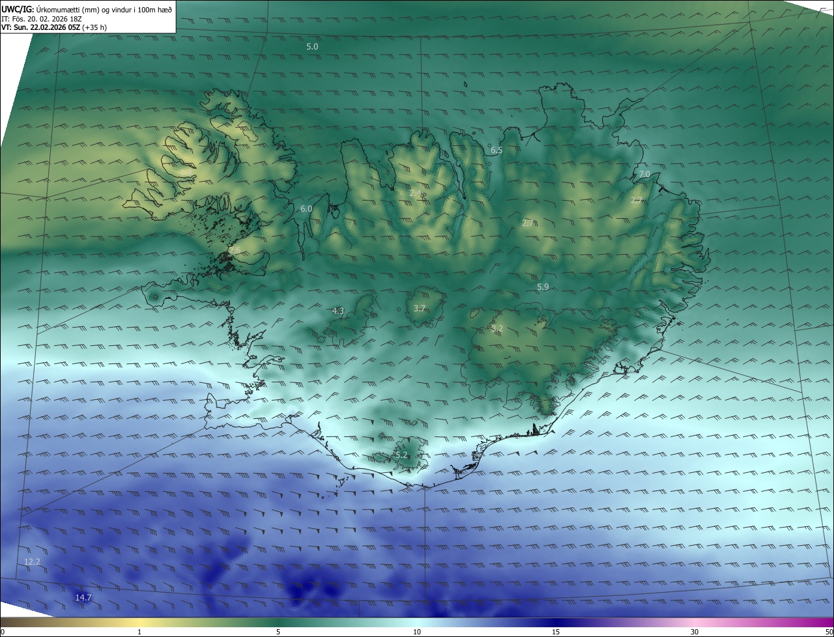Image resolution: width=834 pixels, height=637 pixels.
Task: Click the 5.9 value on the map
Action: [x=543, y=287]
